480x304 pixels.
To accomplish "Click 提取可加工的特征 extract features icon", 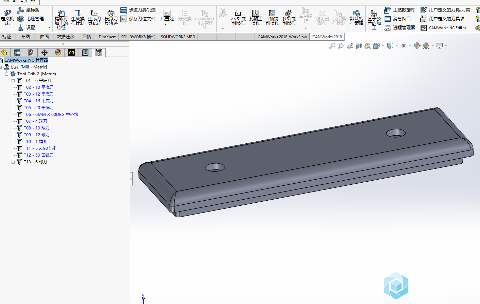I will (x=61, y=20).
